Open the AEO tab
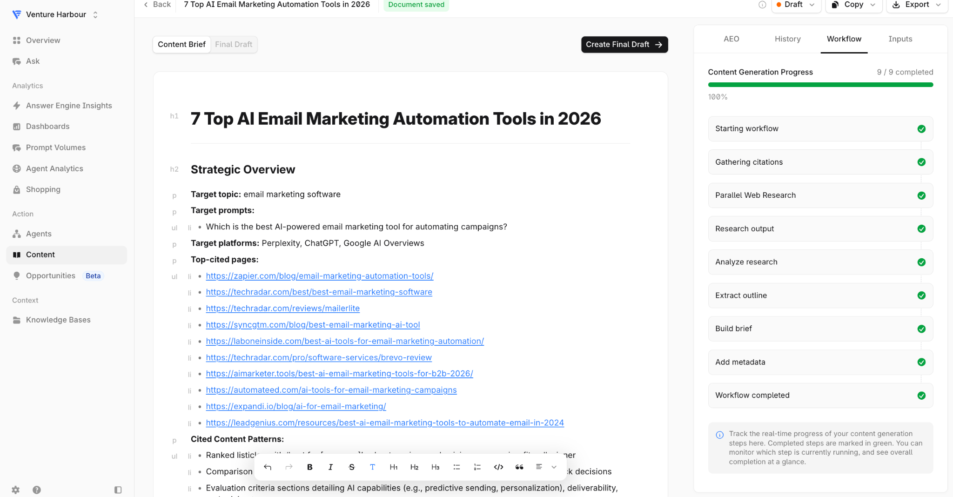Image resolution: width=953 pixels, height=497 pixels. point(731,39)
